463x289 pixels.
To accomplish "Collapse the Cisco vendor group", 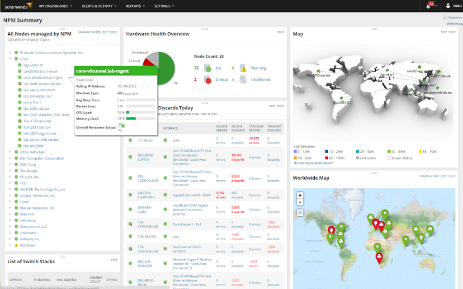I will 9,58.
